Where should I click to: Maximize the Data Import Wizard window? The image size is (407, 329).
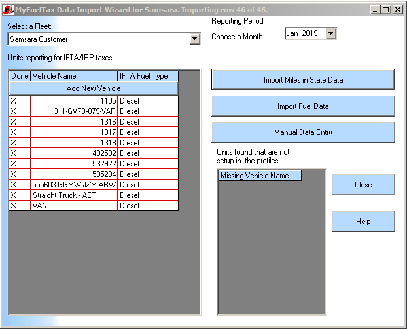click(386, 10)
